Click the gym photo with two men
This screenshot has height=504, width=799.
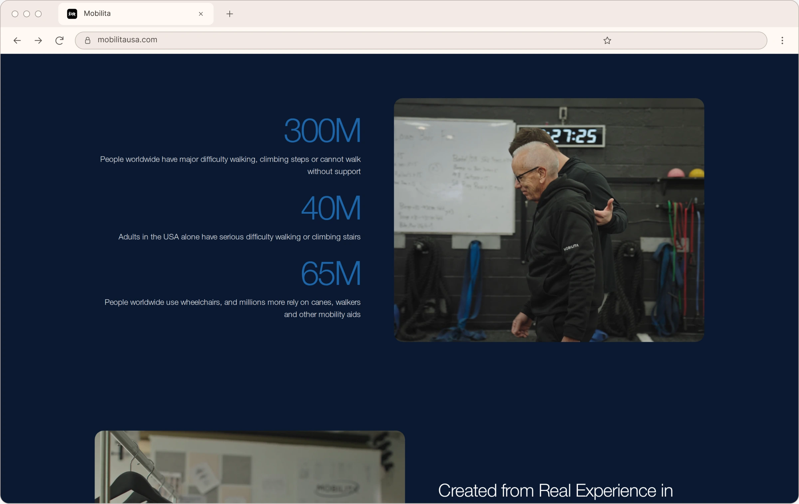[x=549, y=220]
